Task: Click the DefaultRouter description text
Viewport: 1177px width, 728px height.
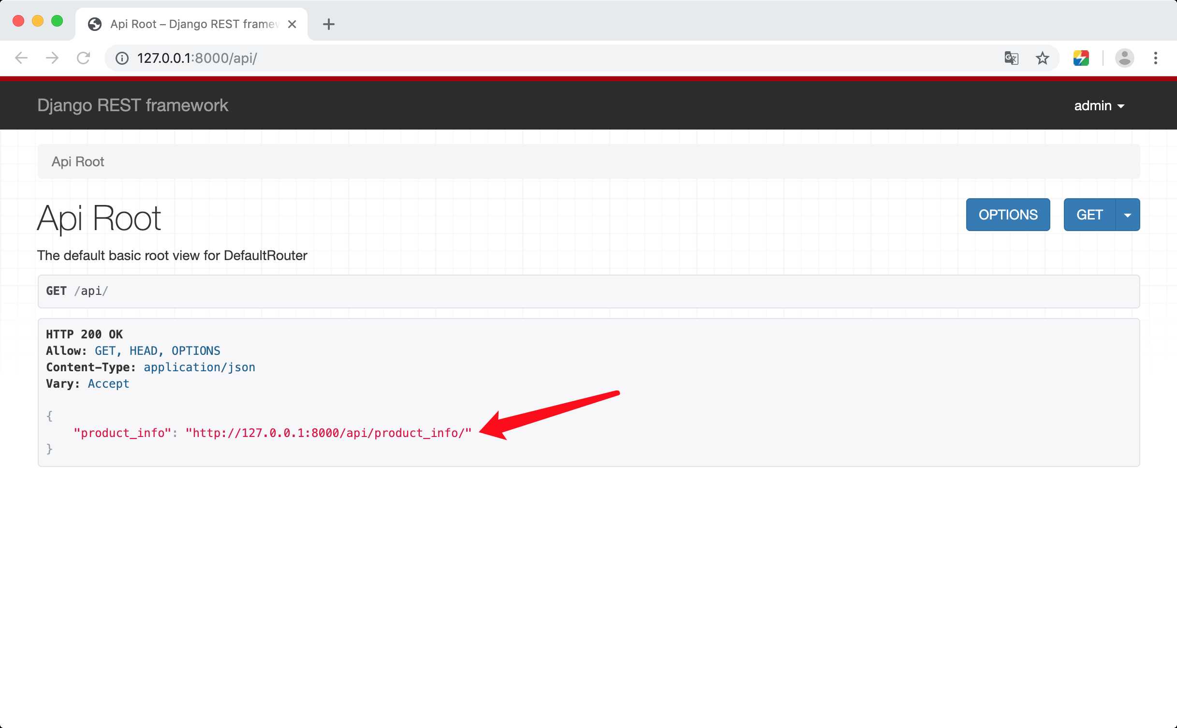Action: (x=172, y=255)
